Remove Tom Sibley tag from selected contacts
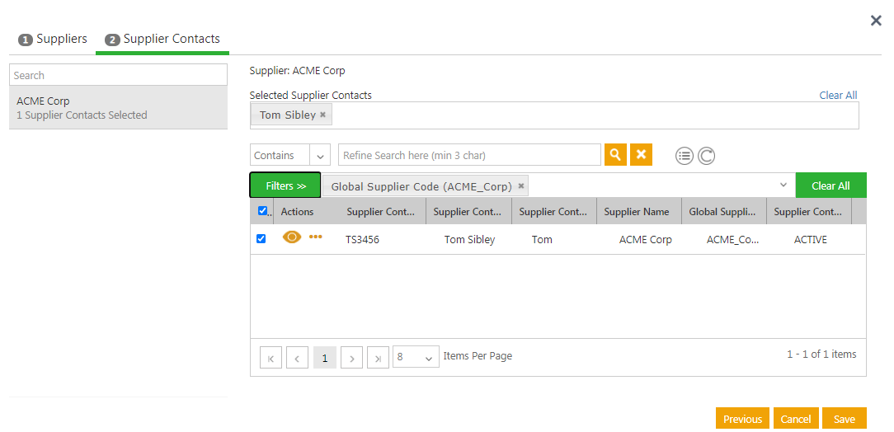Viewport: 894px width, 432px height. tap(323, 115)
